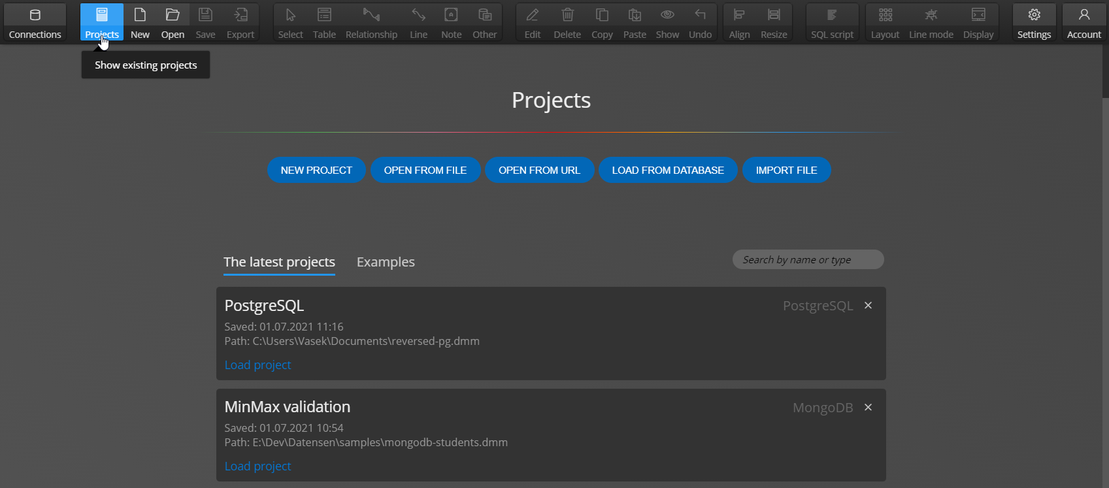This screenshot has width=1109, height=488.
Task: Click the MinMax validation project title
Action: (287, 406)
